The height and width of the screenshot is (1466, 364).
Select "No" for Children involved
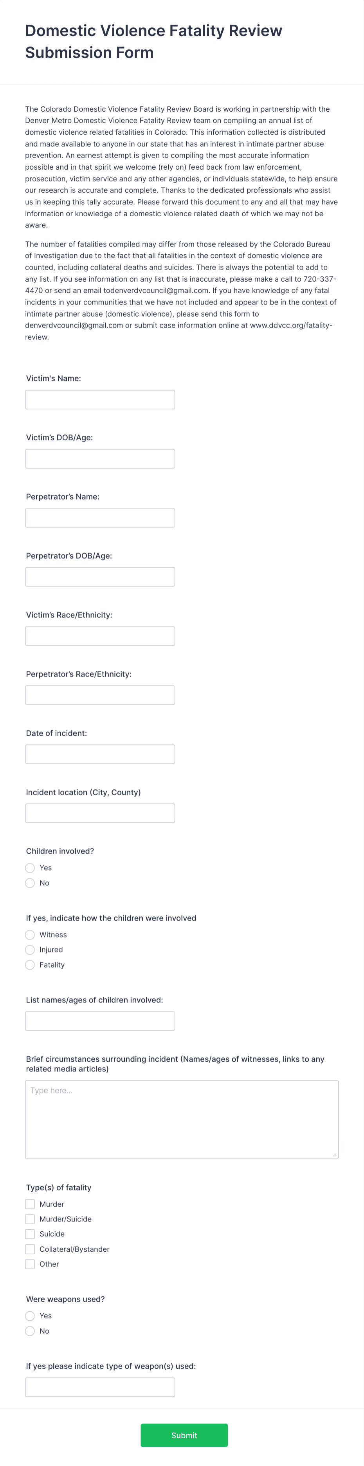(x=30, y=883)
